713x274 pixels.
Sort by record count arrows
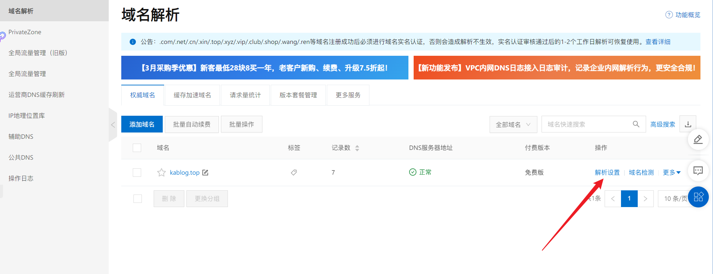point(357,148)
